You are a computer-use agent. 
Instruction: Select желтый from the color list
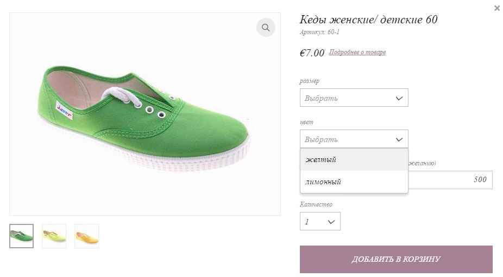(x=354, y=159)
